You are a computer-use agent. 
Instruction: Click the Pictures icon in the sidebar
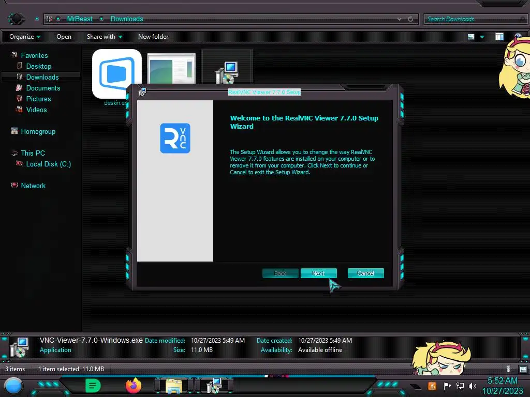click(x=19, y=99)
